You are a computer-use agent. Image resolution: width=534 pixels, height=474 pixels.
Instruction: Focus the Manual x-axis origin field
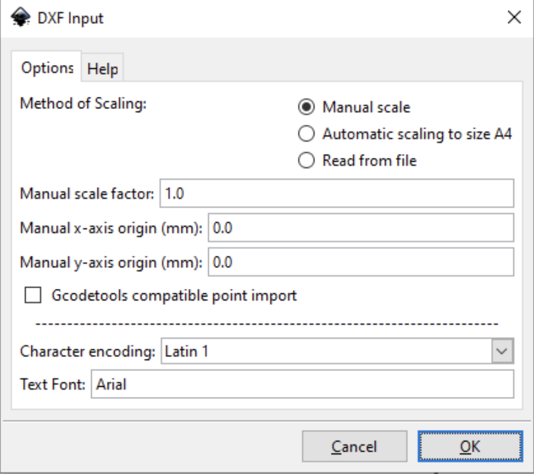(342, 228)
